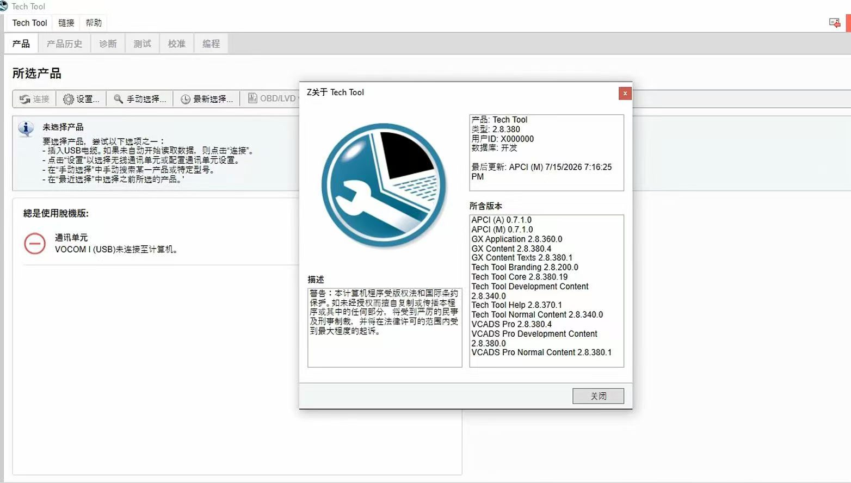Select VCADS Pro Normal Content 2.8.380.1 entry
Screen dimensions: 851x483
pyautogui.click(x=541, y=352)
